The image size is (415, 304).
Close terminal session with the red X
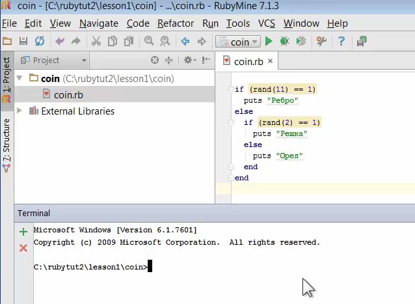(x=23, y=248)
